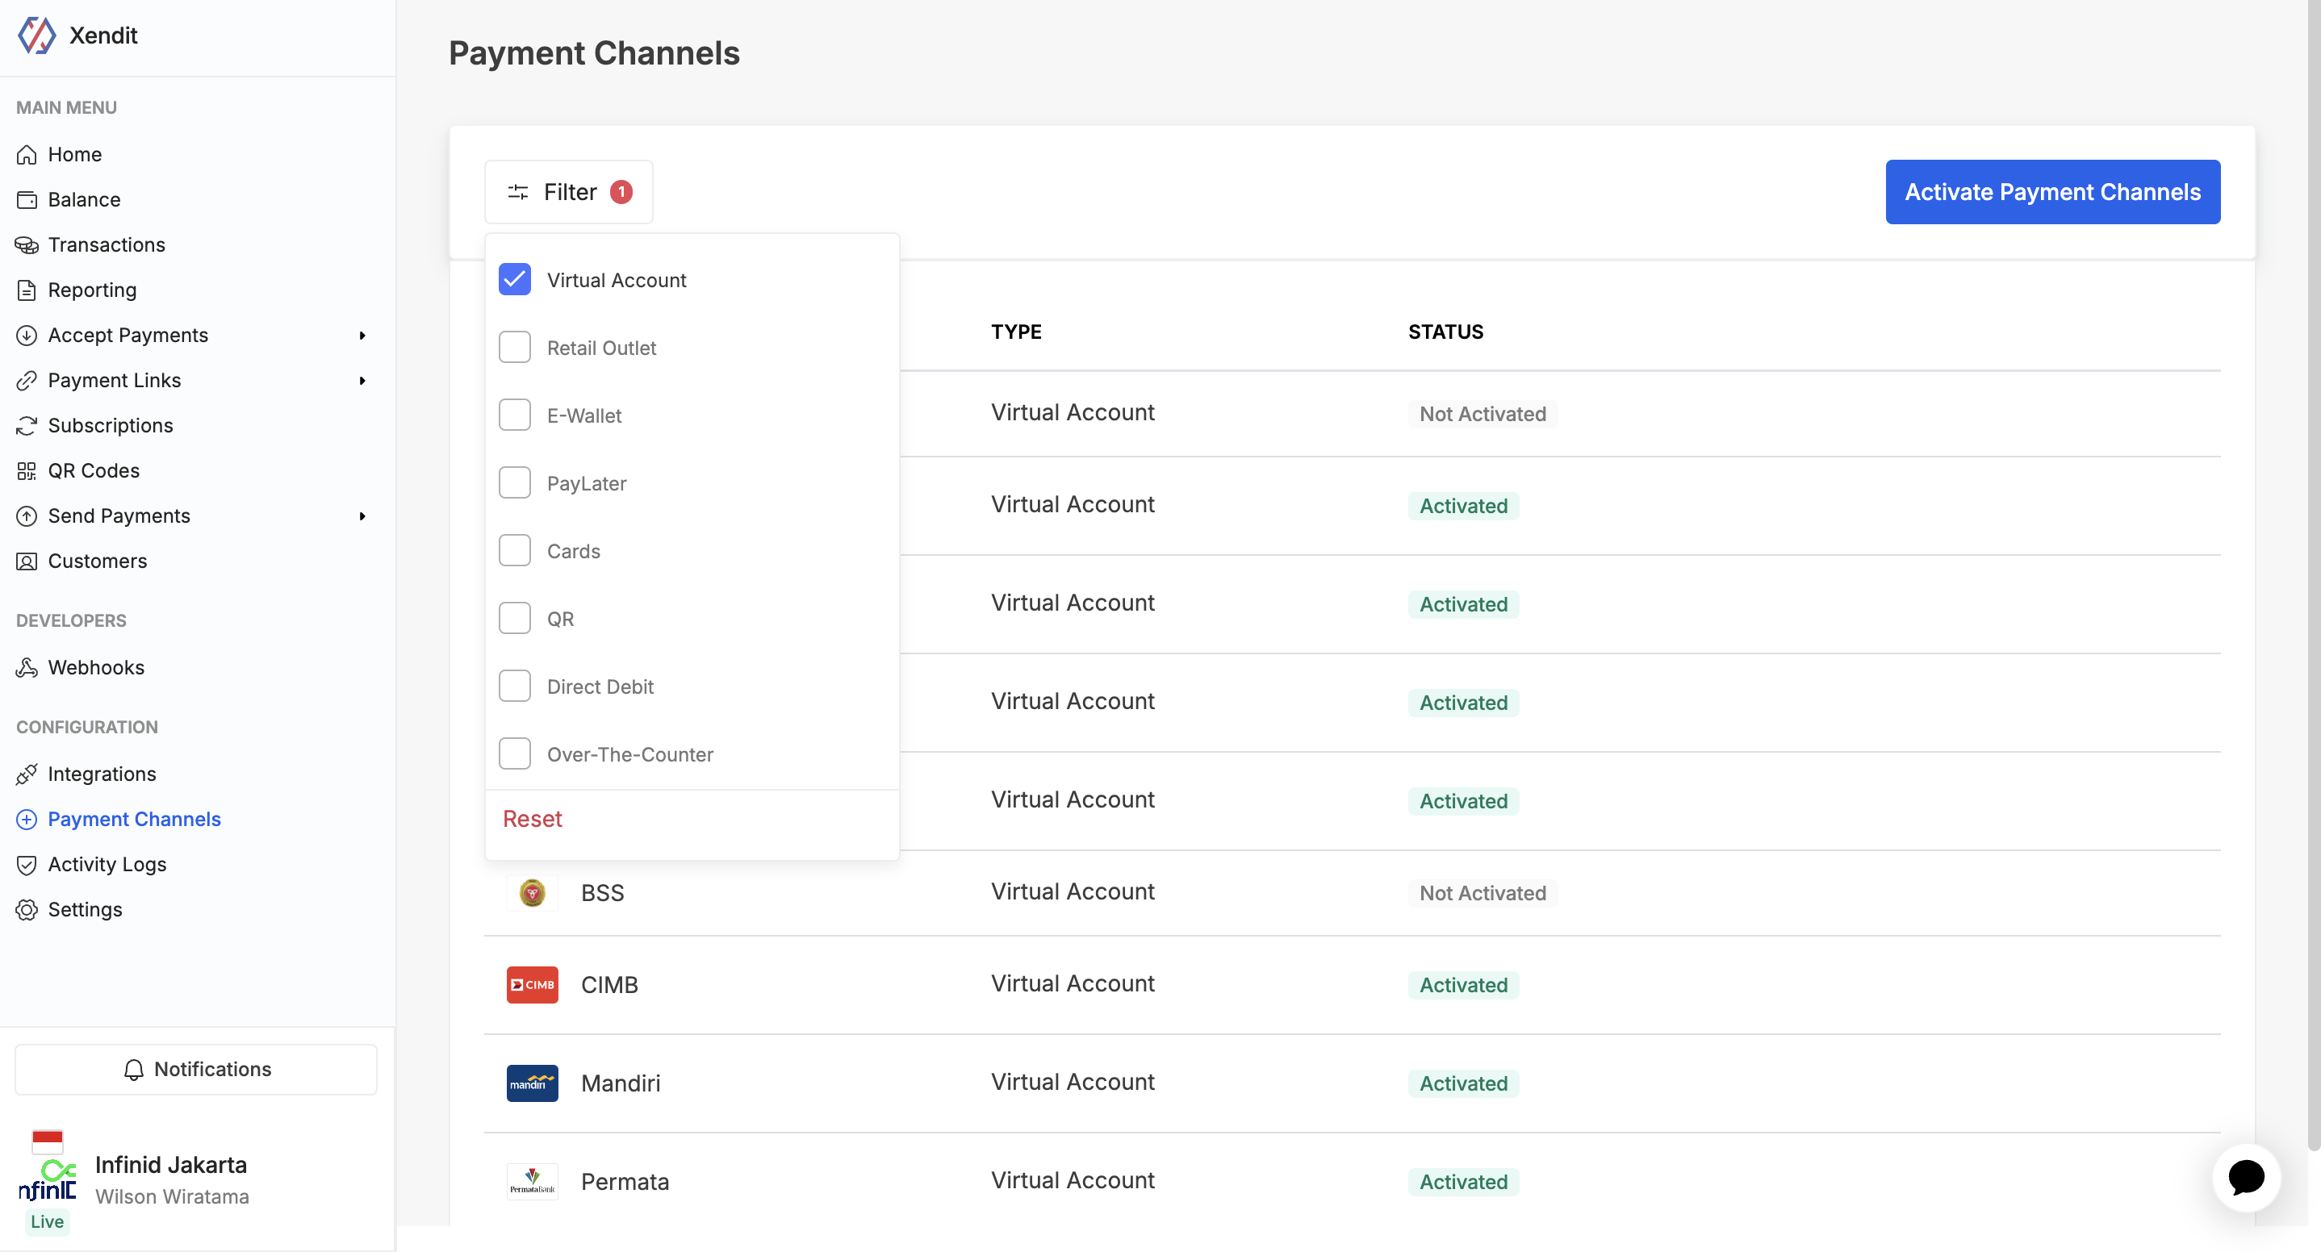Uncheck the Virtual Account filter checkbox
This screenshot has width=2321, height=1252.
tap(514, 279)
